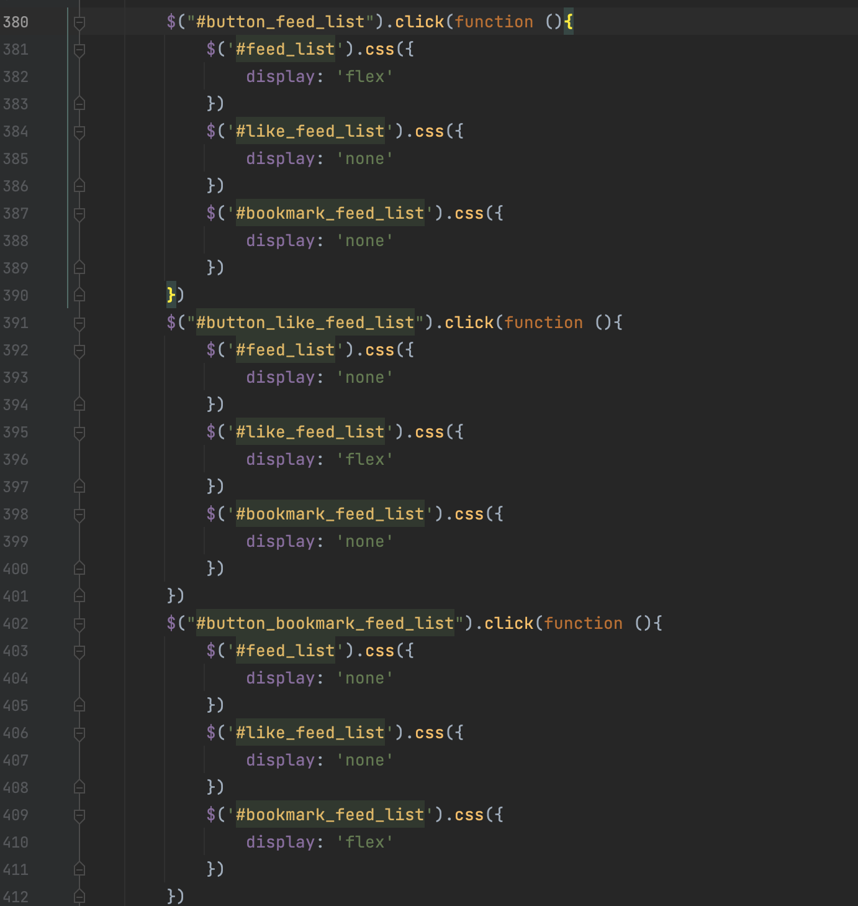
Task: Click line number 385 in the gutter
Action: pyautogui.click(x=16, y=159)
